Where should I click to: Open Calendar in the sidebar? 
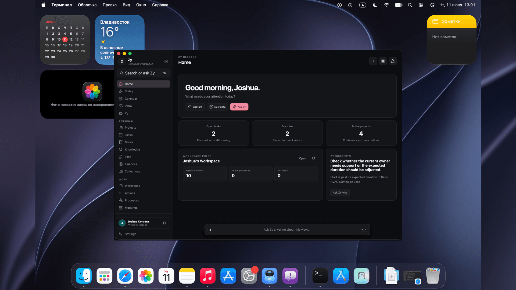point(143,99)
